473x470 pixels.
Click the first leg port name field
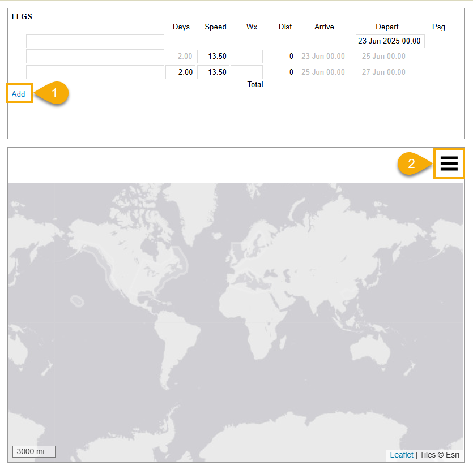click(95, 41)
